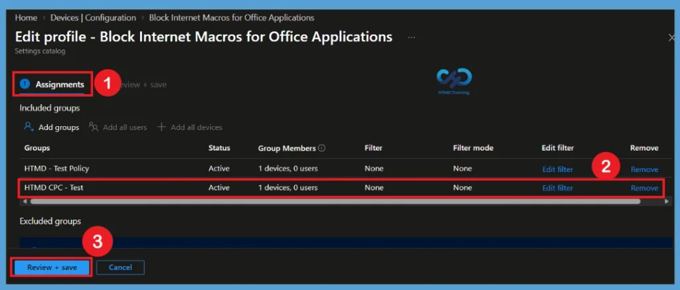Open Devices | Configuration breadcrumb
Screen dimensions: 680x290
pos(93,18)
